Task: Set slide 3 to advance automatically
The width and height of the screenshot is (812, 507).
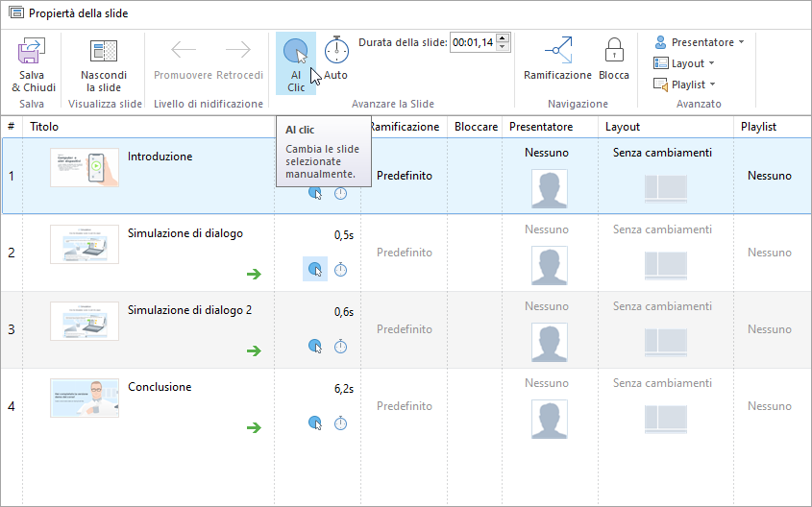Action: (x=341, y=347)
